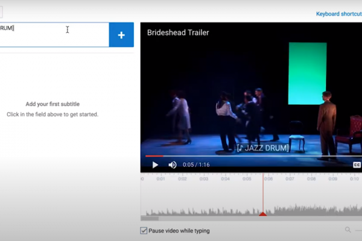This screenshot has height=241, width=362.
Task: Seek on the video progress bar
Action: [x=241, y=157]
